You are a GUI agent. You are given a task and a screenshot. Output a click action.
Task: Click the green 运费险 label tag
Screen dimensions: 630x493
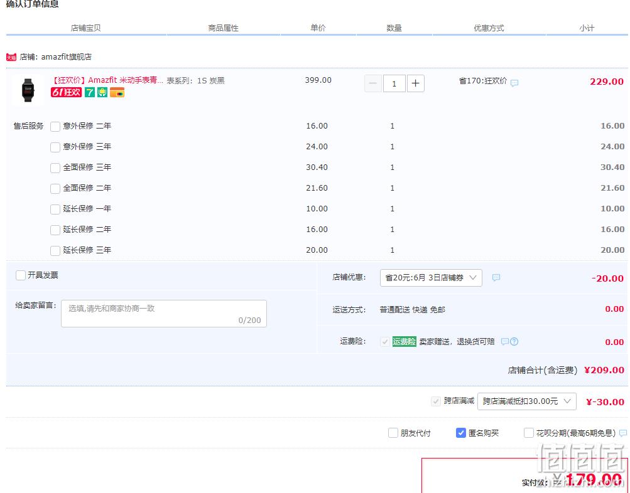(x=405, y=341)
